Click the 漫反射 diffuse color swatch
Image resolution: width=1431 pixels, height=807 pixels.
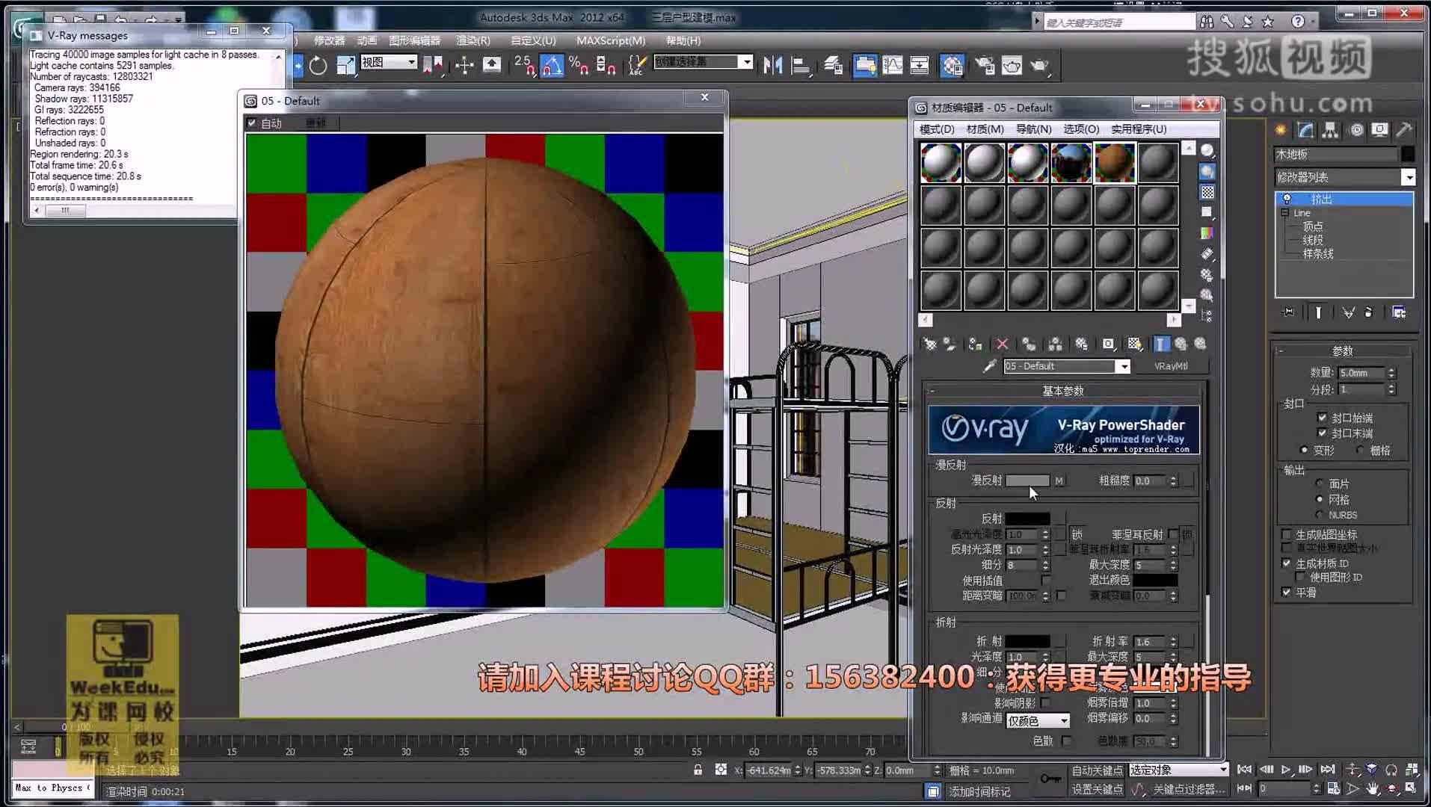pos(1027,480)
